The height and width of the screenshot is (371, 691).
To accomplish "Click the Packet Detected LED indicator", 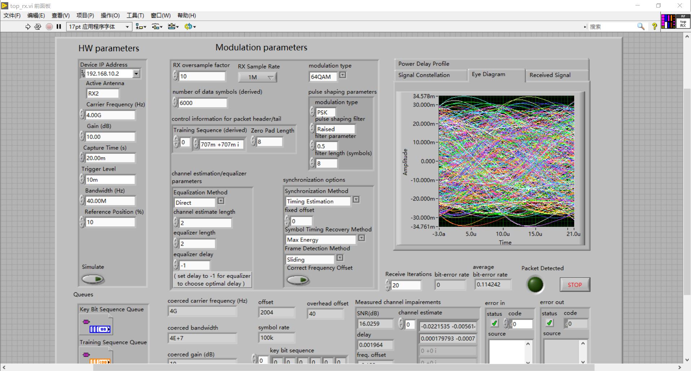I will pos(535,284).
